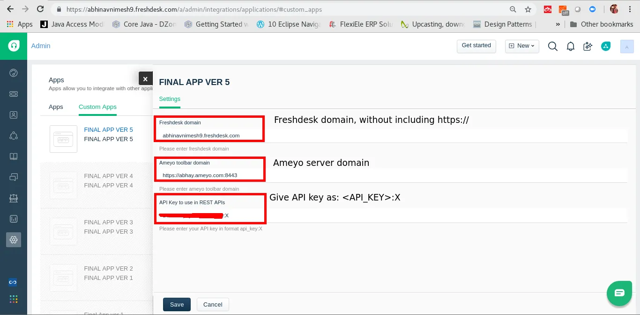The image size is (640, 315).
Task: Select the FINAL APP VER 4 app row
Action: coord(97,186)
